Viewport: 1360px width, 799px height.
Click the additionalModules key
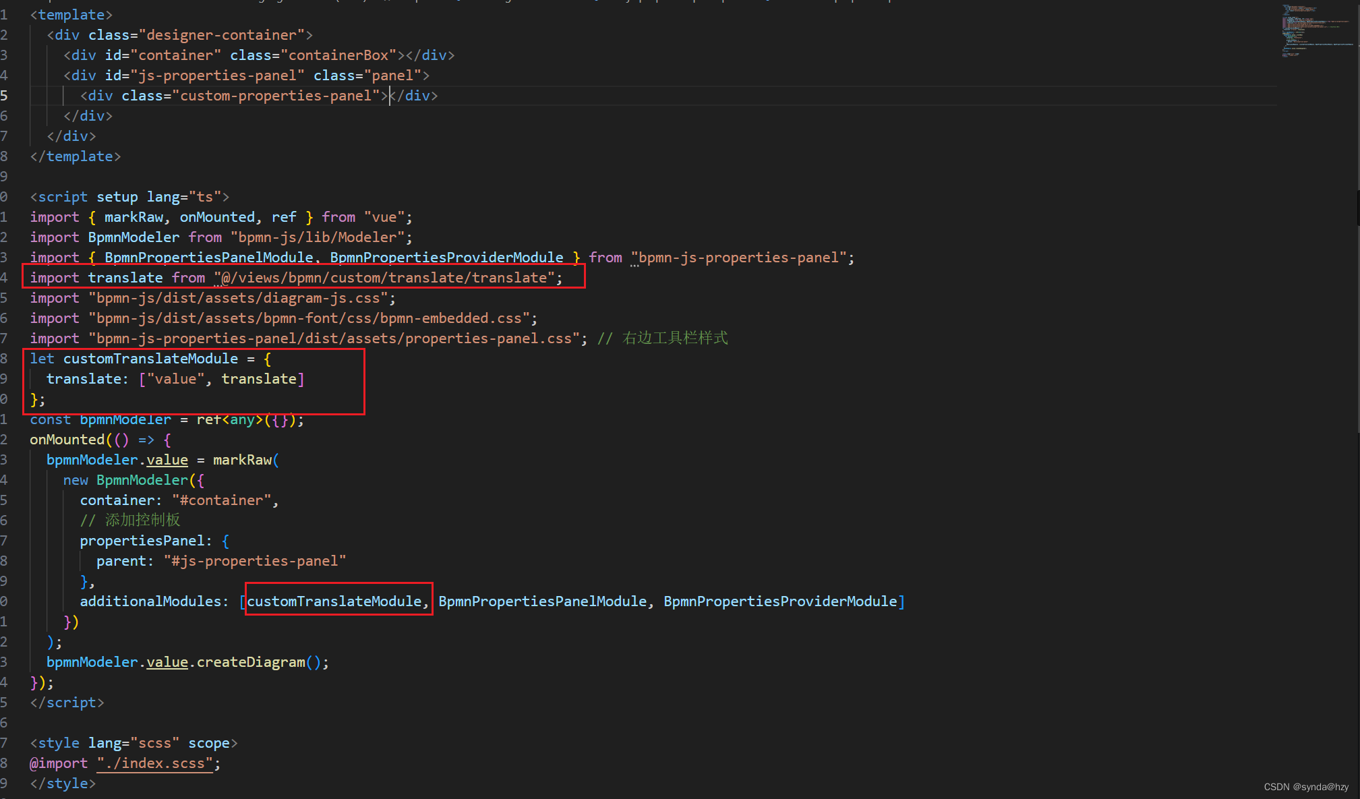point(150,601)
